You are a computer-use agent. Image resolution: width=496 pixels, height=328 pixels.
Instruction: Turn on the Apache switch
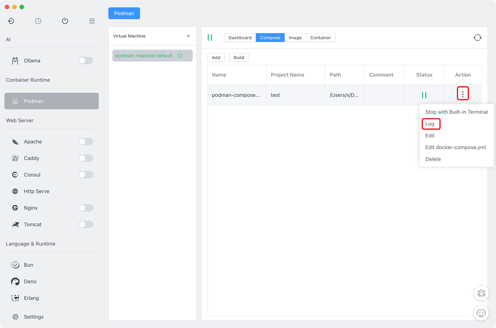86,142
